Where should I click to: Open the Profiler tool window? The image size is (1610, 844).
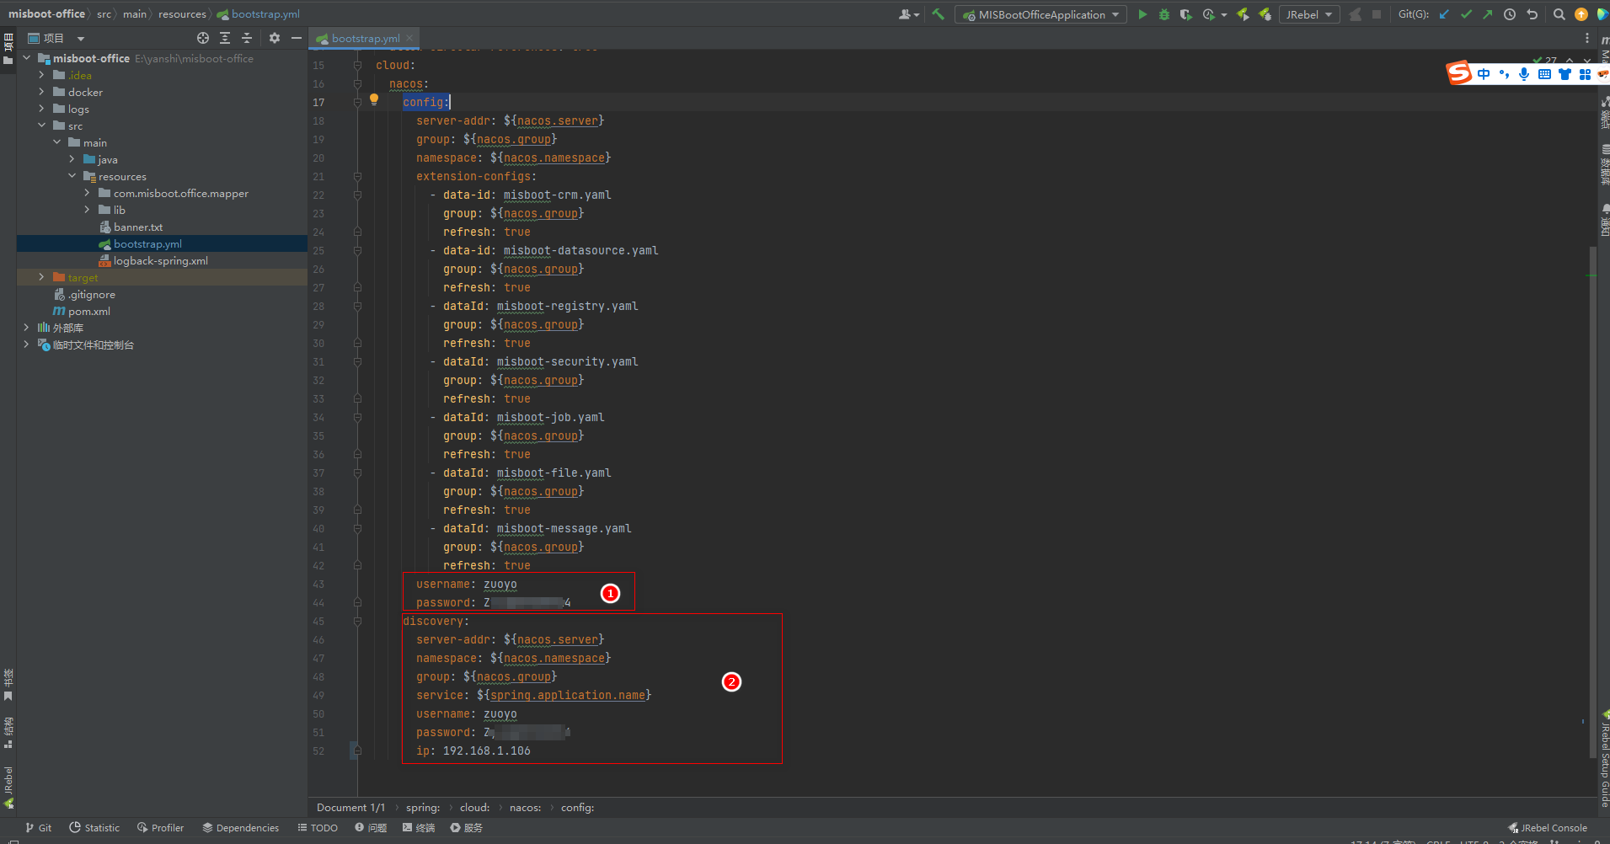click(160, 828)
